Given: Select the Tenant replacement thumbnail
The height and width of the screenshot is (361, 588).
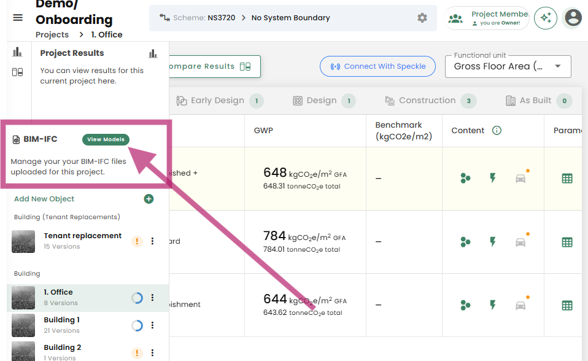Looking at the screenshot, I should coord(23,241).
